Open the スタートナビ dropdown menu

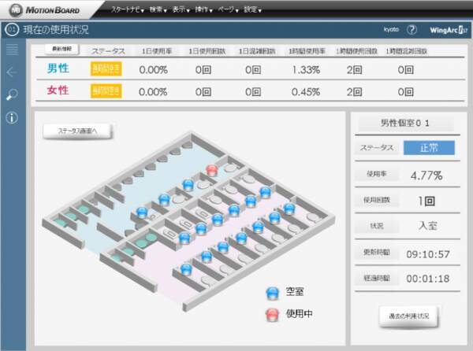[128, 9]
